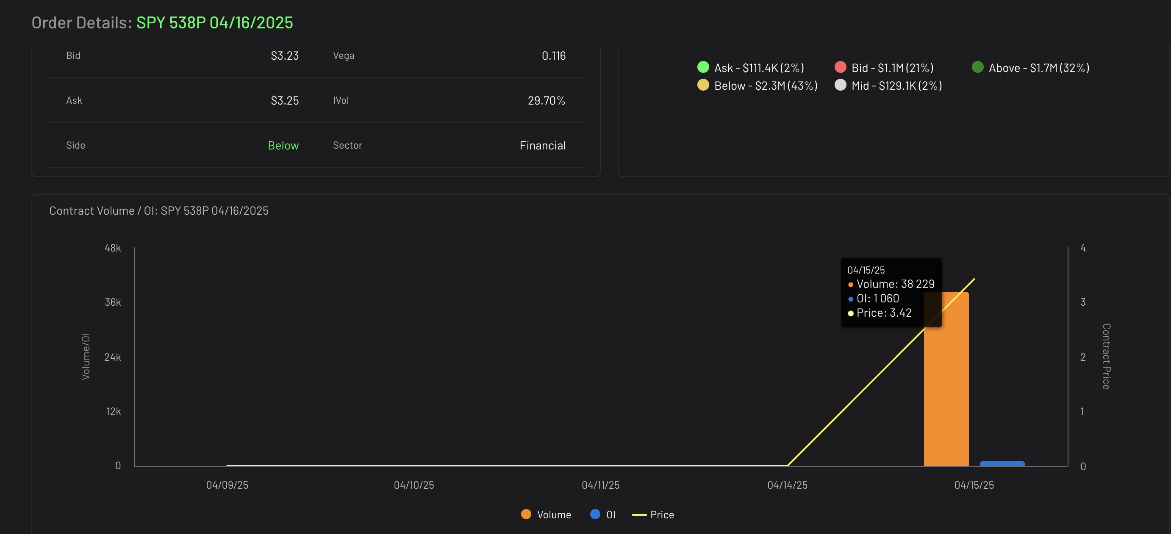The image size is (1171, 534).
Task: Toggle the Bid $1.1M legend entry
Action: (x=884, y=68)
